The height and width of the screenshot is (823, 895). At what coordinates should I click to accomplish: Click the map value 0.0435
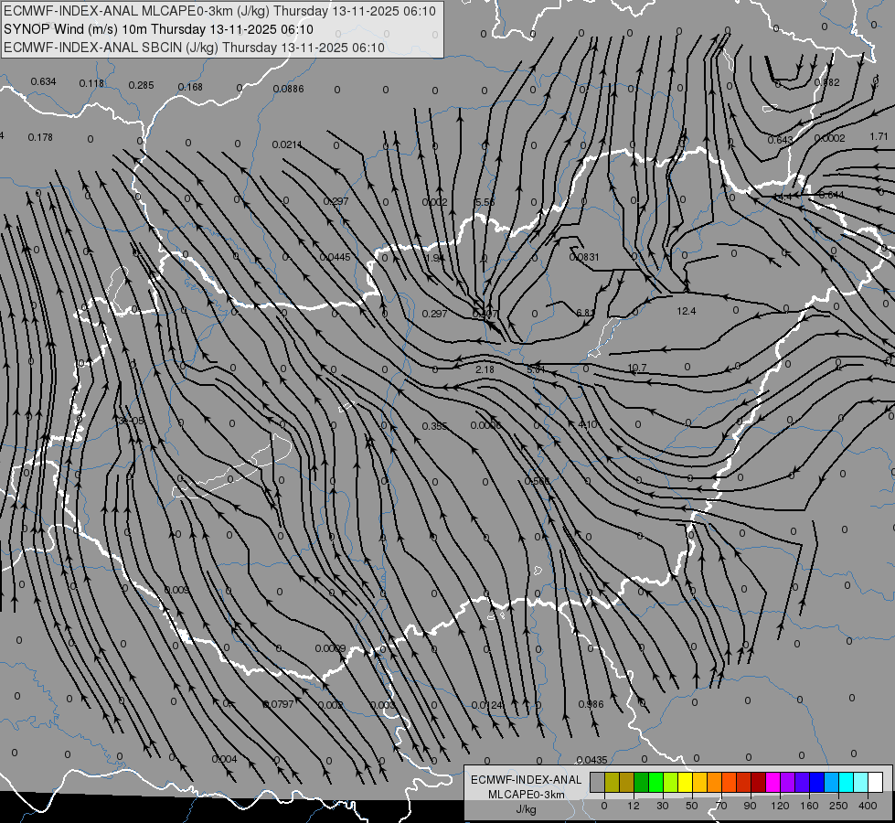pyautogui.click(x=591, y=760)
